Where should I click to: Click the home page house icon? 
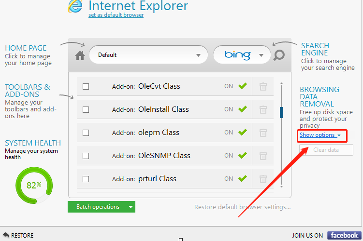(x=80, y=55)
